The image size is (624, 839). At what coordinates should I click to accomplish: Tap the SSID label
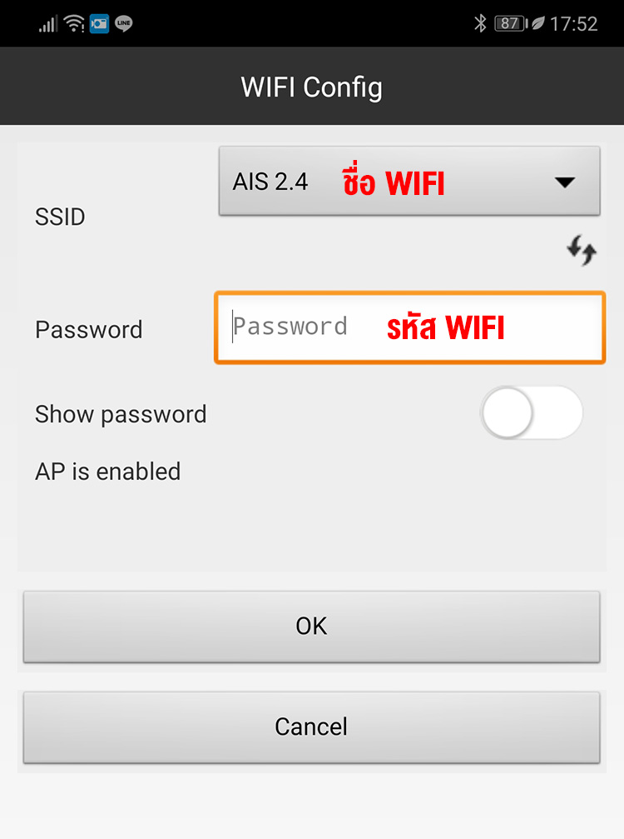(60, 217)
